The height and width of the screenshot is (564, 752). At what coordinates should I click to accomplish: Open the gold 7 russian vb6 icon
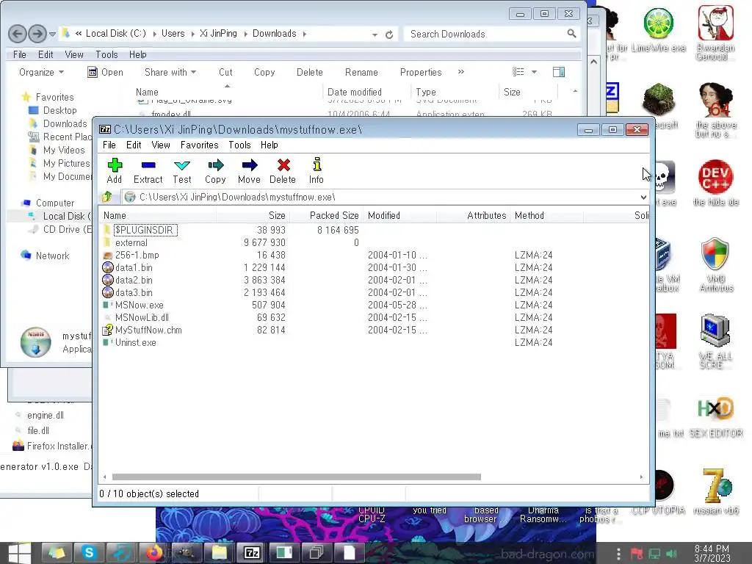click(x=715, y=491)
